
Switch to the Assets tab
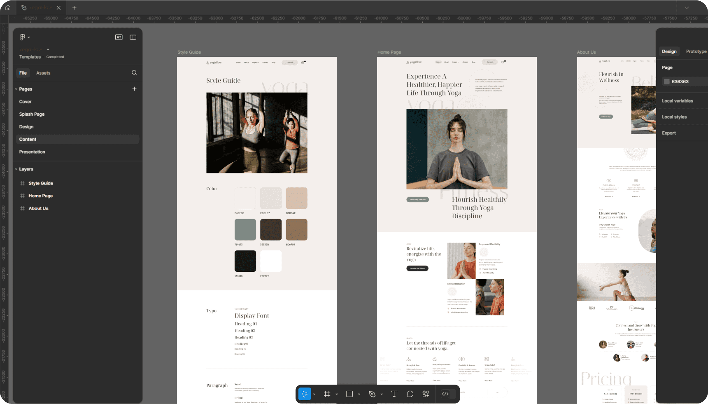coord(43,72)
